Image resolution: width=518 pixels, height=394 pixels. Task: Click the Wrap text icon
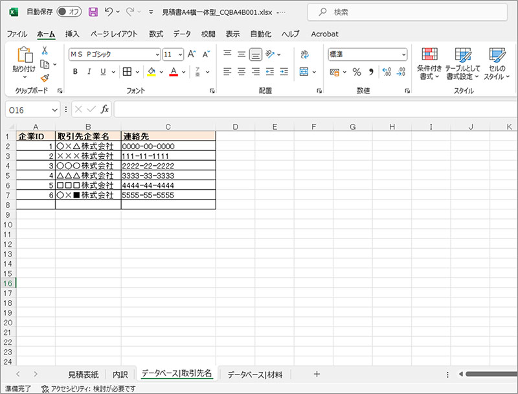pyautogui.click(x=304, y=54)
